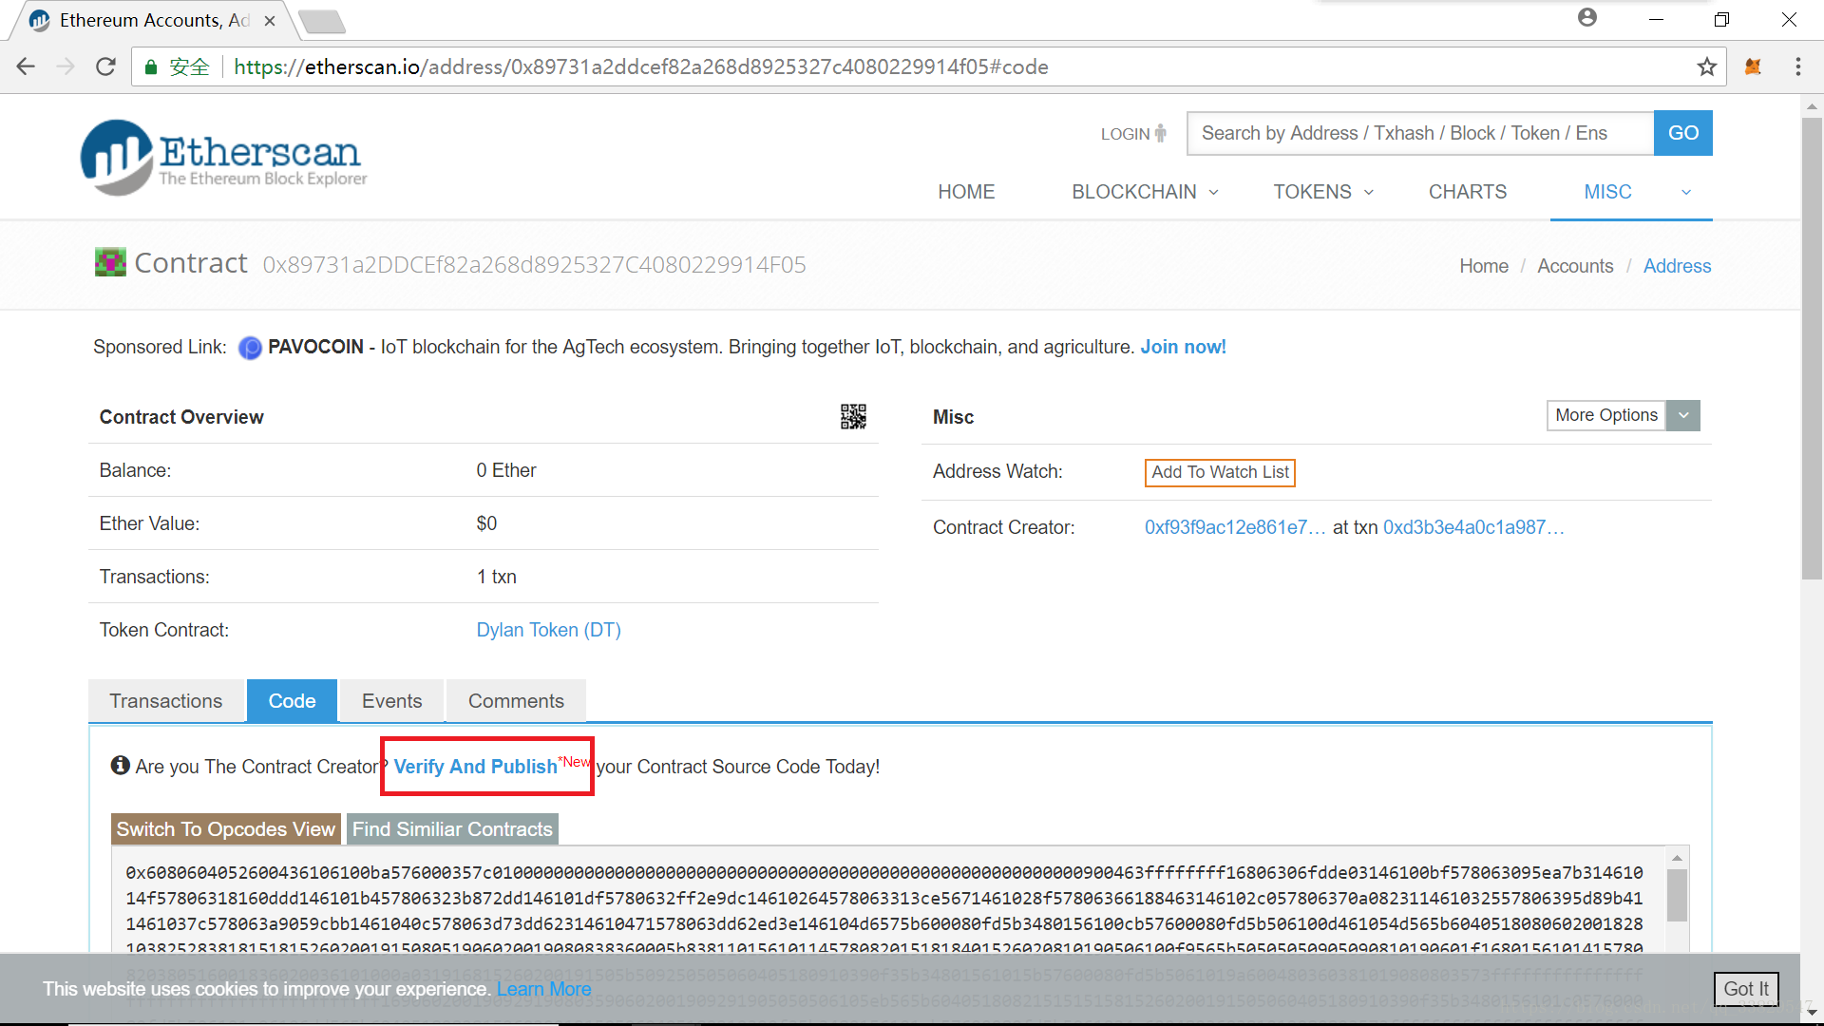Focus the Search by Address input field
This screenshot has height=1026, width=1824.
coord(1420,133)
